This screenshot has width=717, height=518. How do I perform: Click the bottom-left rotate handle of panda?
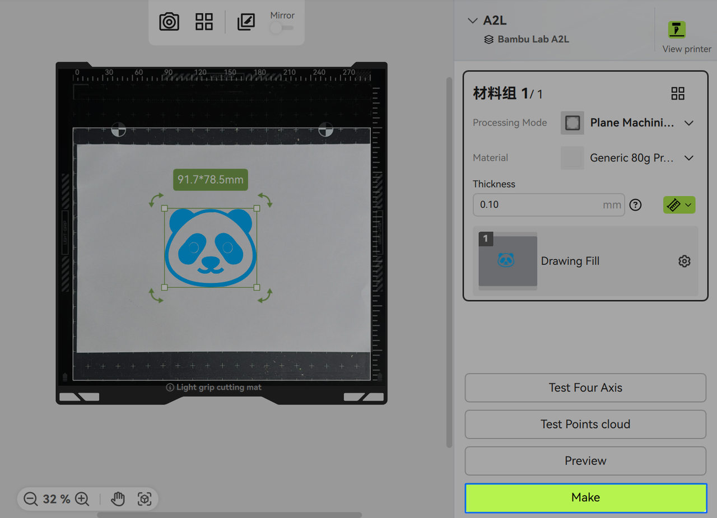coord(156,296)
